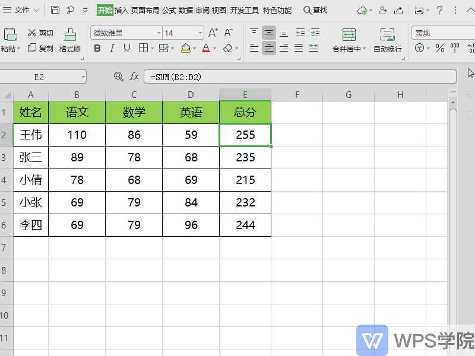Open the 公式 (Formulas) tab
Image resolution: width=475 pixels, height=356 pixels.
[x=169, y=10]
